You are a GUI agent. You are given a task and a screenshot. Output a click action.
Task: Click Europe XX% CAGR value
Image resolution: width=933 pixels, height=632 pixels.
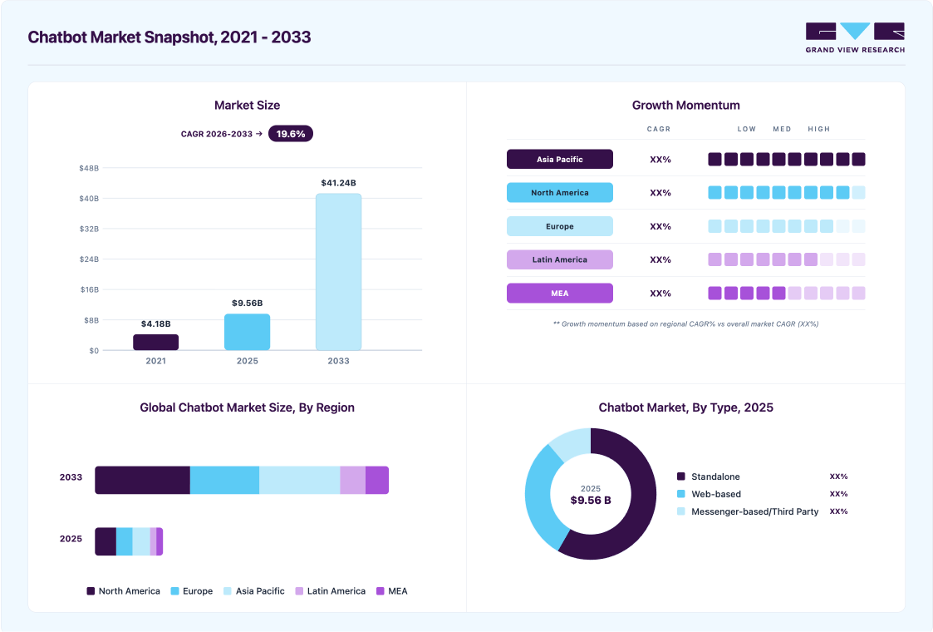click(x=660, y=226)
